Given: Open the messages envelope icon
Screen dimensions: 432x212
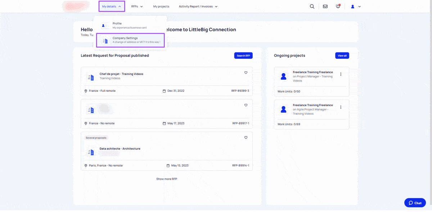Looking at the screenshot, I should (325, 6).
